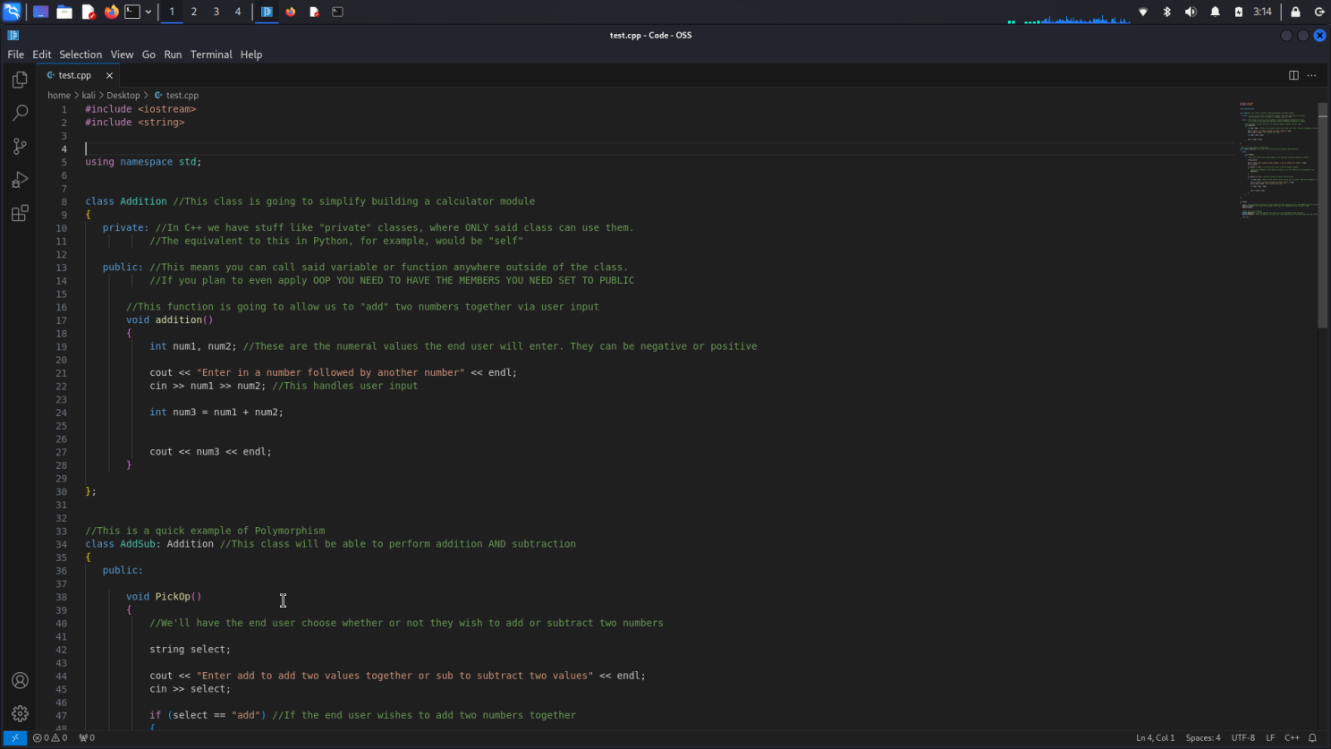This screenshot has height=749, width=1331.
Task: Launch the file manager from the panel
Action: tap(64, 12)
